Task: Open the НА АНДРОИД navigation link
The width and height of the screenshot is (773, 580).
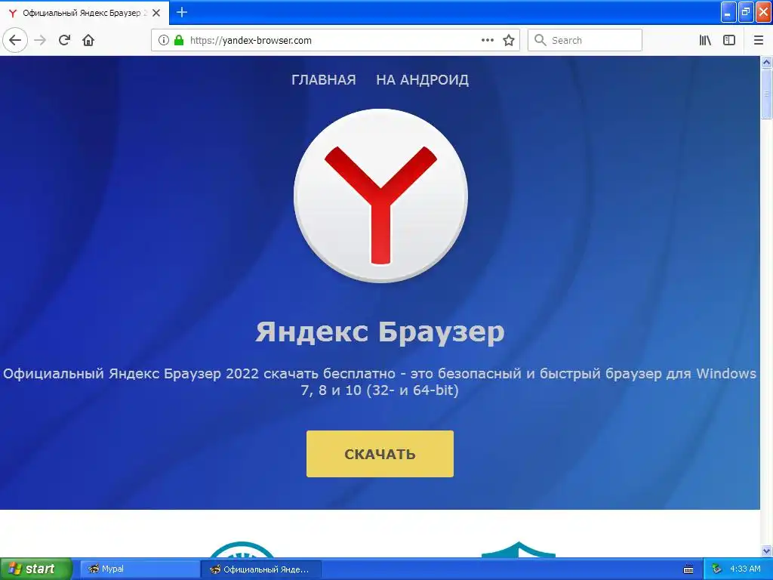Action: tap(423, 79)
